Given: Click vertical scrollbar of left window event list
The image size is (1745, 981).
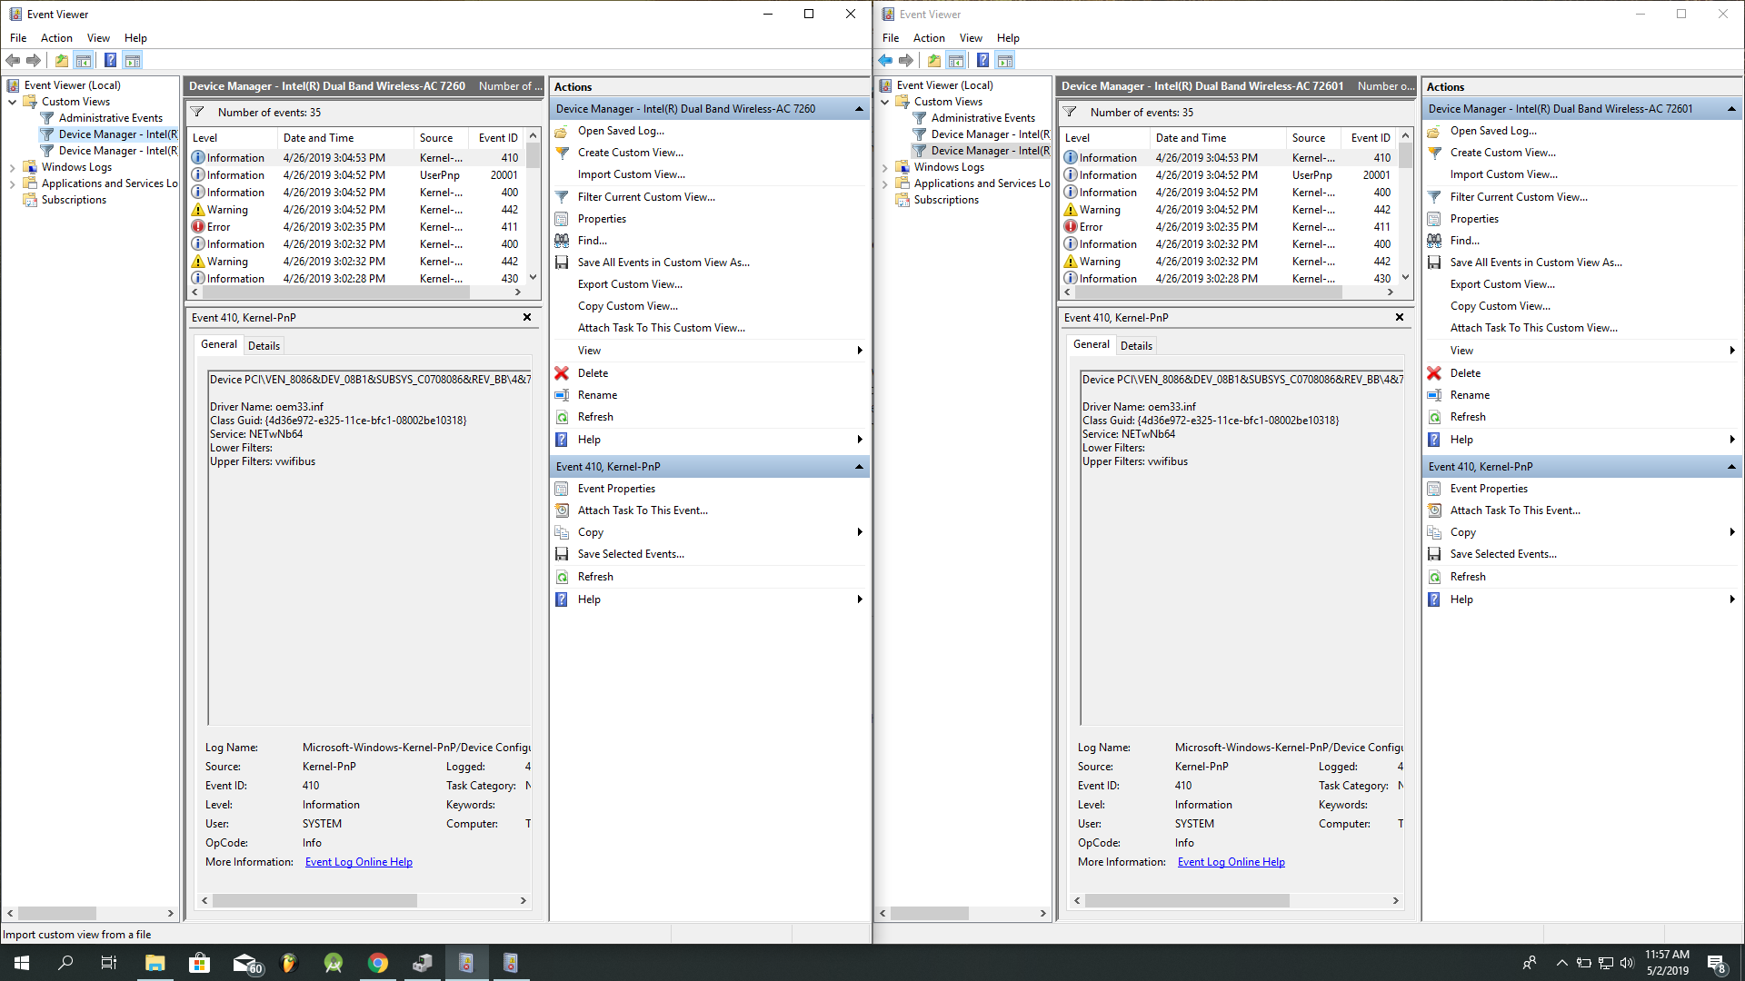Looking at the screenshot, I should click(533, 207).
